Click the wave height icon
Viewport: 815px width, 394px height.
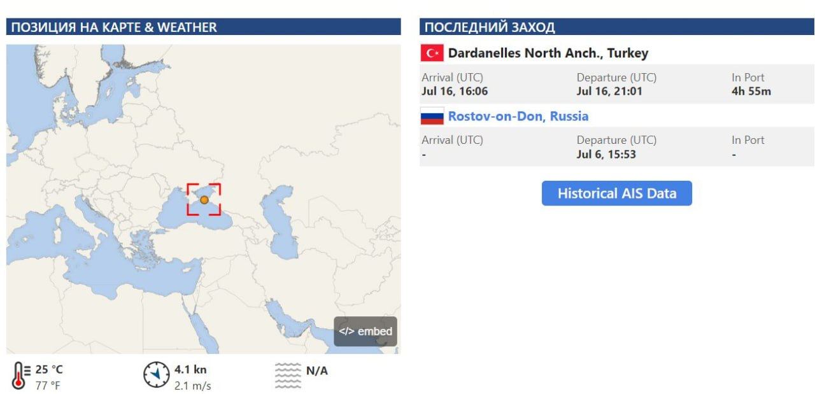[287, 375]
